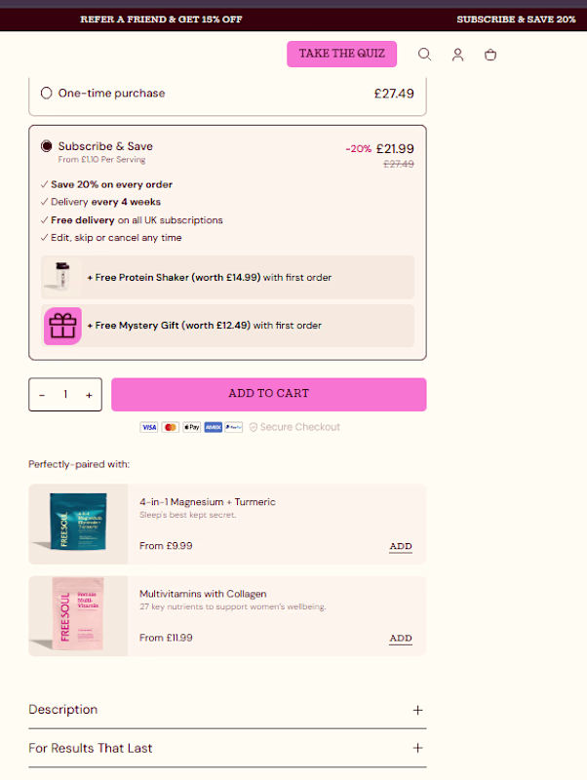Screen dimensions: 587x780
Task: Click the pink mystery gift icon
Action: coord(63,326)
